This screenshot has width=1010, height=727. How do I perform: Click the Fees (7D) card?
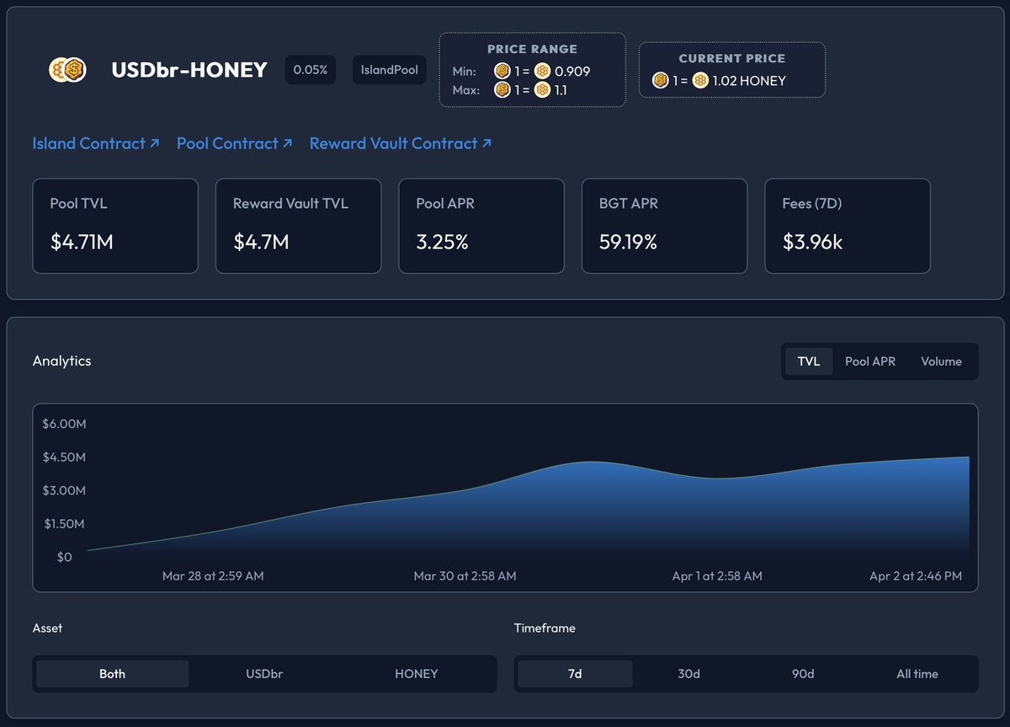[x=848, y=226]
